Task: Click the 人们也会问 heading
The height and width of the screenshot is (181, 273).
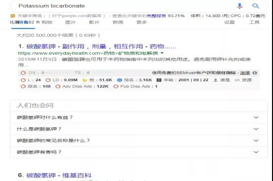Action: [x=35, y=106]
